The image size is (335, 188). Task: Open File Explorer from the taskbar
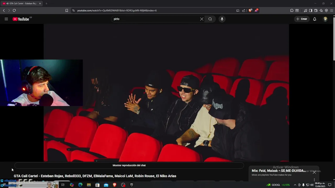[89, 185]
